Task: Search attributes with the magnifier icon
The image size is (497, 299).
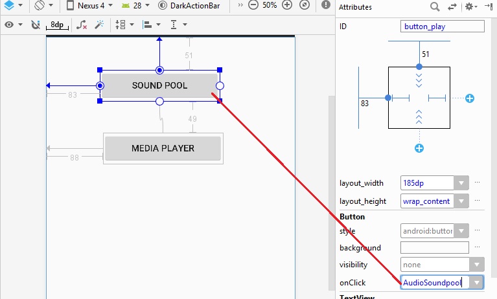Action: coord(435,6)
